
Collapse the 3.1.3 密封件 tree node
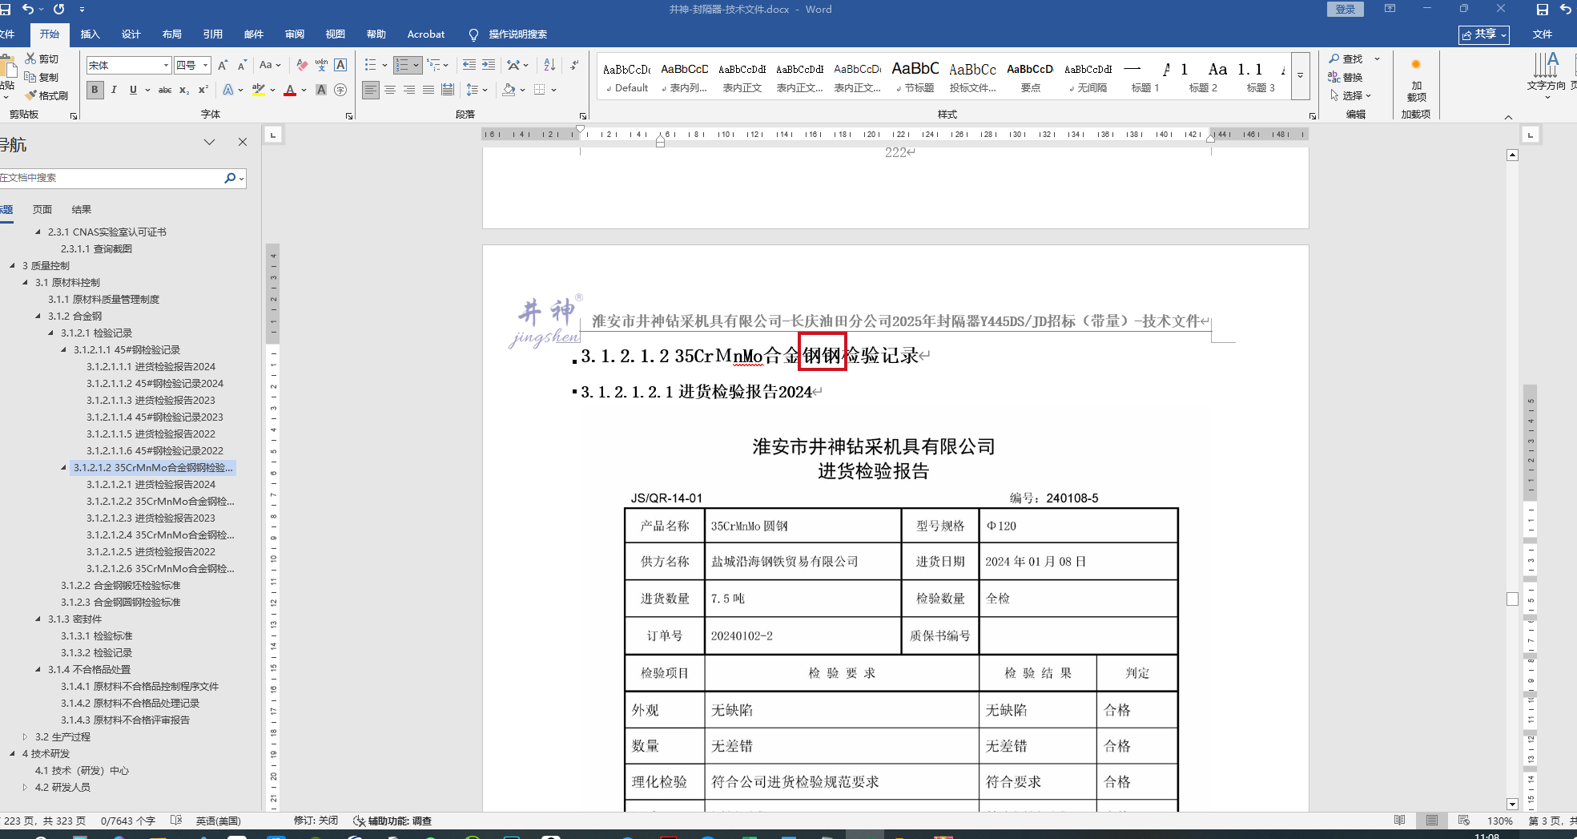(x=38, y=619)
